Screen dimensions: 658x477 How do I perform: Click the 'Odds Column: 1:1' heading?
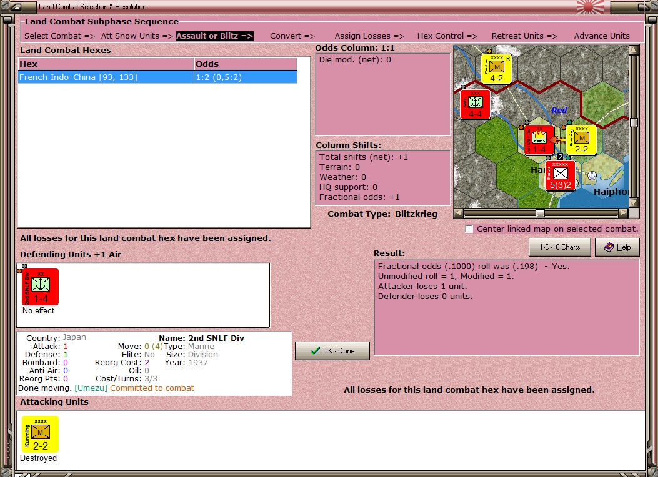(x=355, y=48)
